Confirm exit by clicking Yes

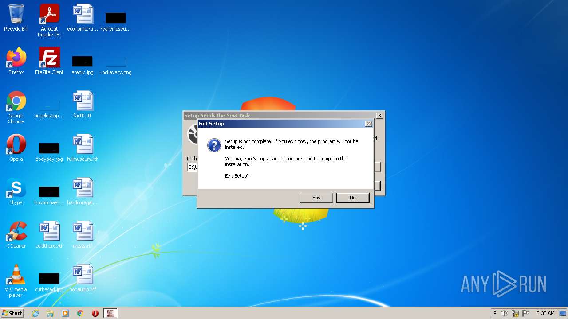click(316, 198)
